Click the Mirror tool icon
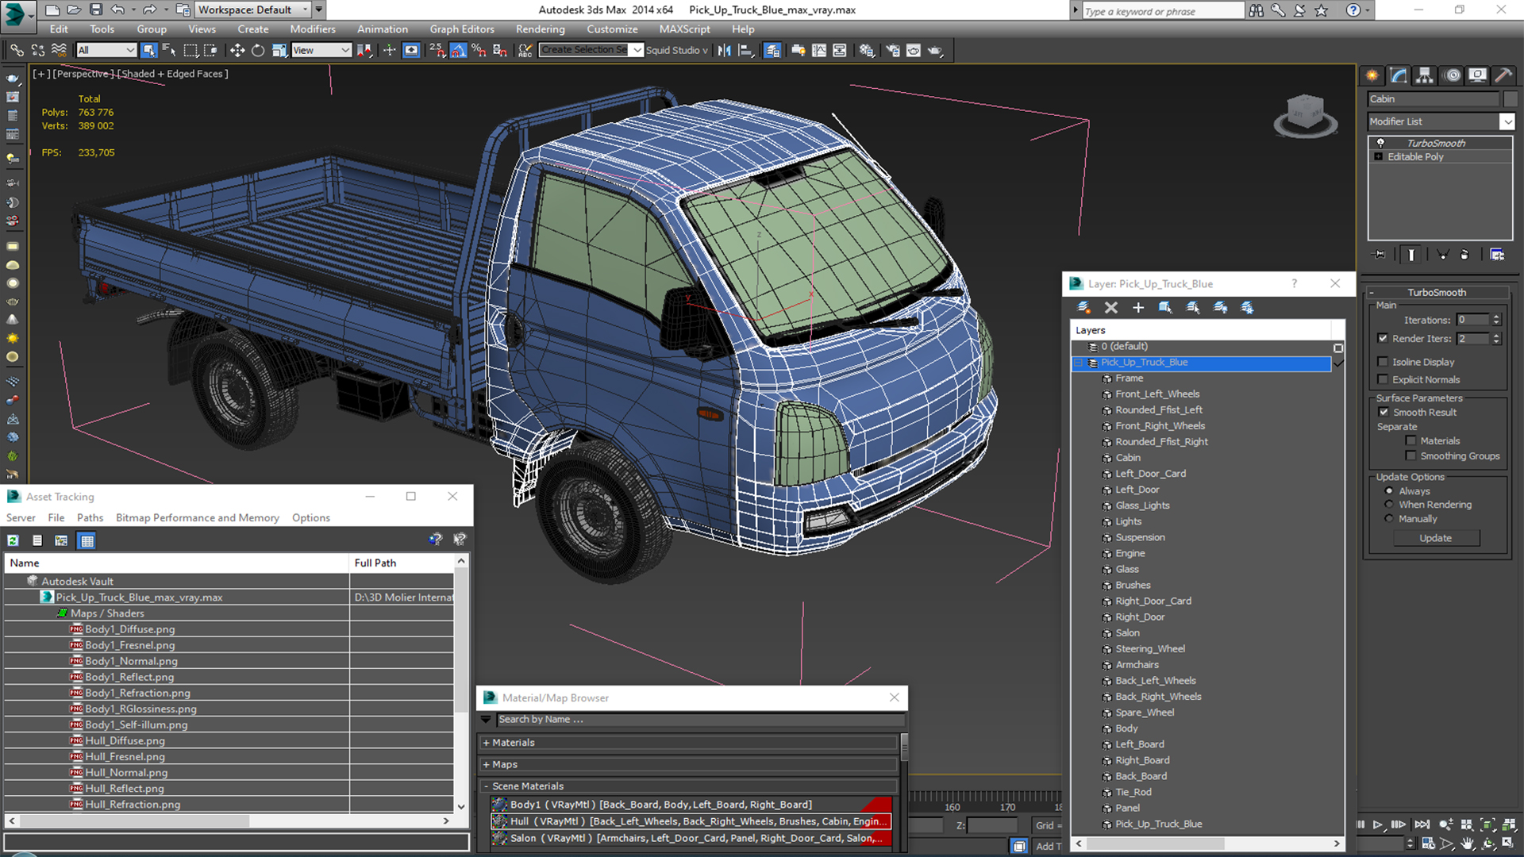1524x857 pixels. click(x=724, y=50)
